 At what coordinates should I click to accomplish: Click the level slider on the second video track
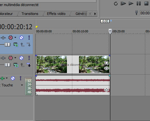(x=7, y=65)
